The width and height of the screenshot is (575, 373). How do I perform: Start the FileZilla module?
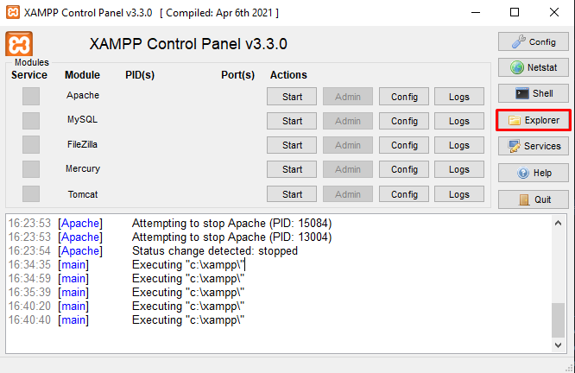click(292, 145)
